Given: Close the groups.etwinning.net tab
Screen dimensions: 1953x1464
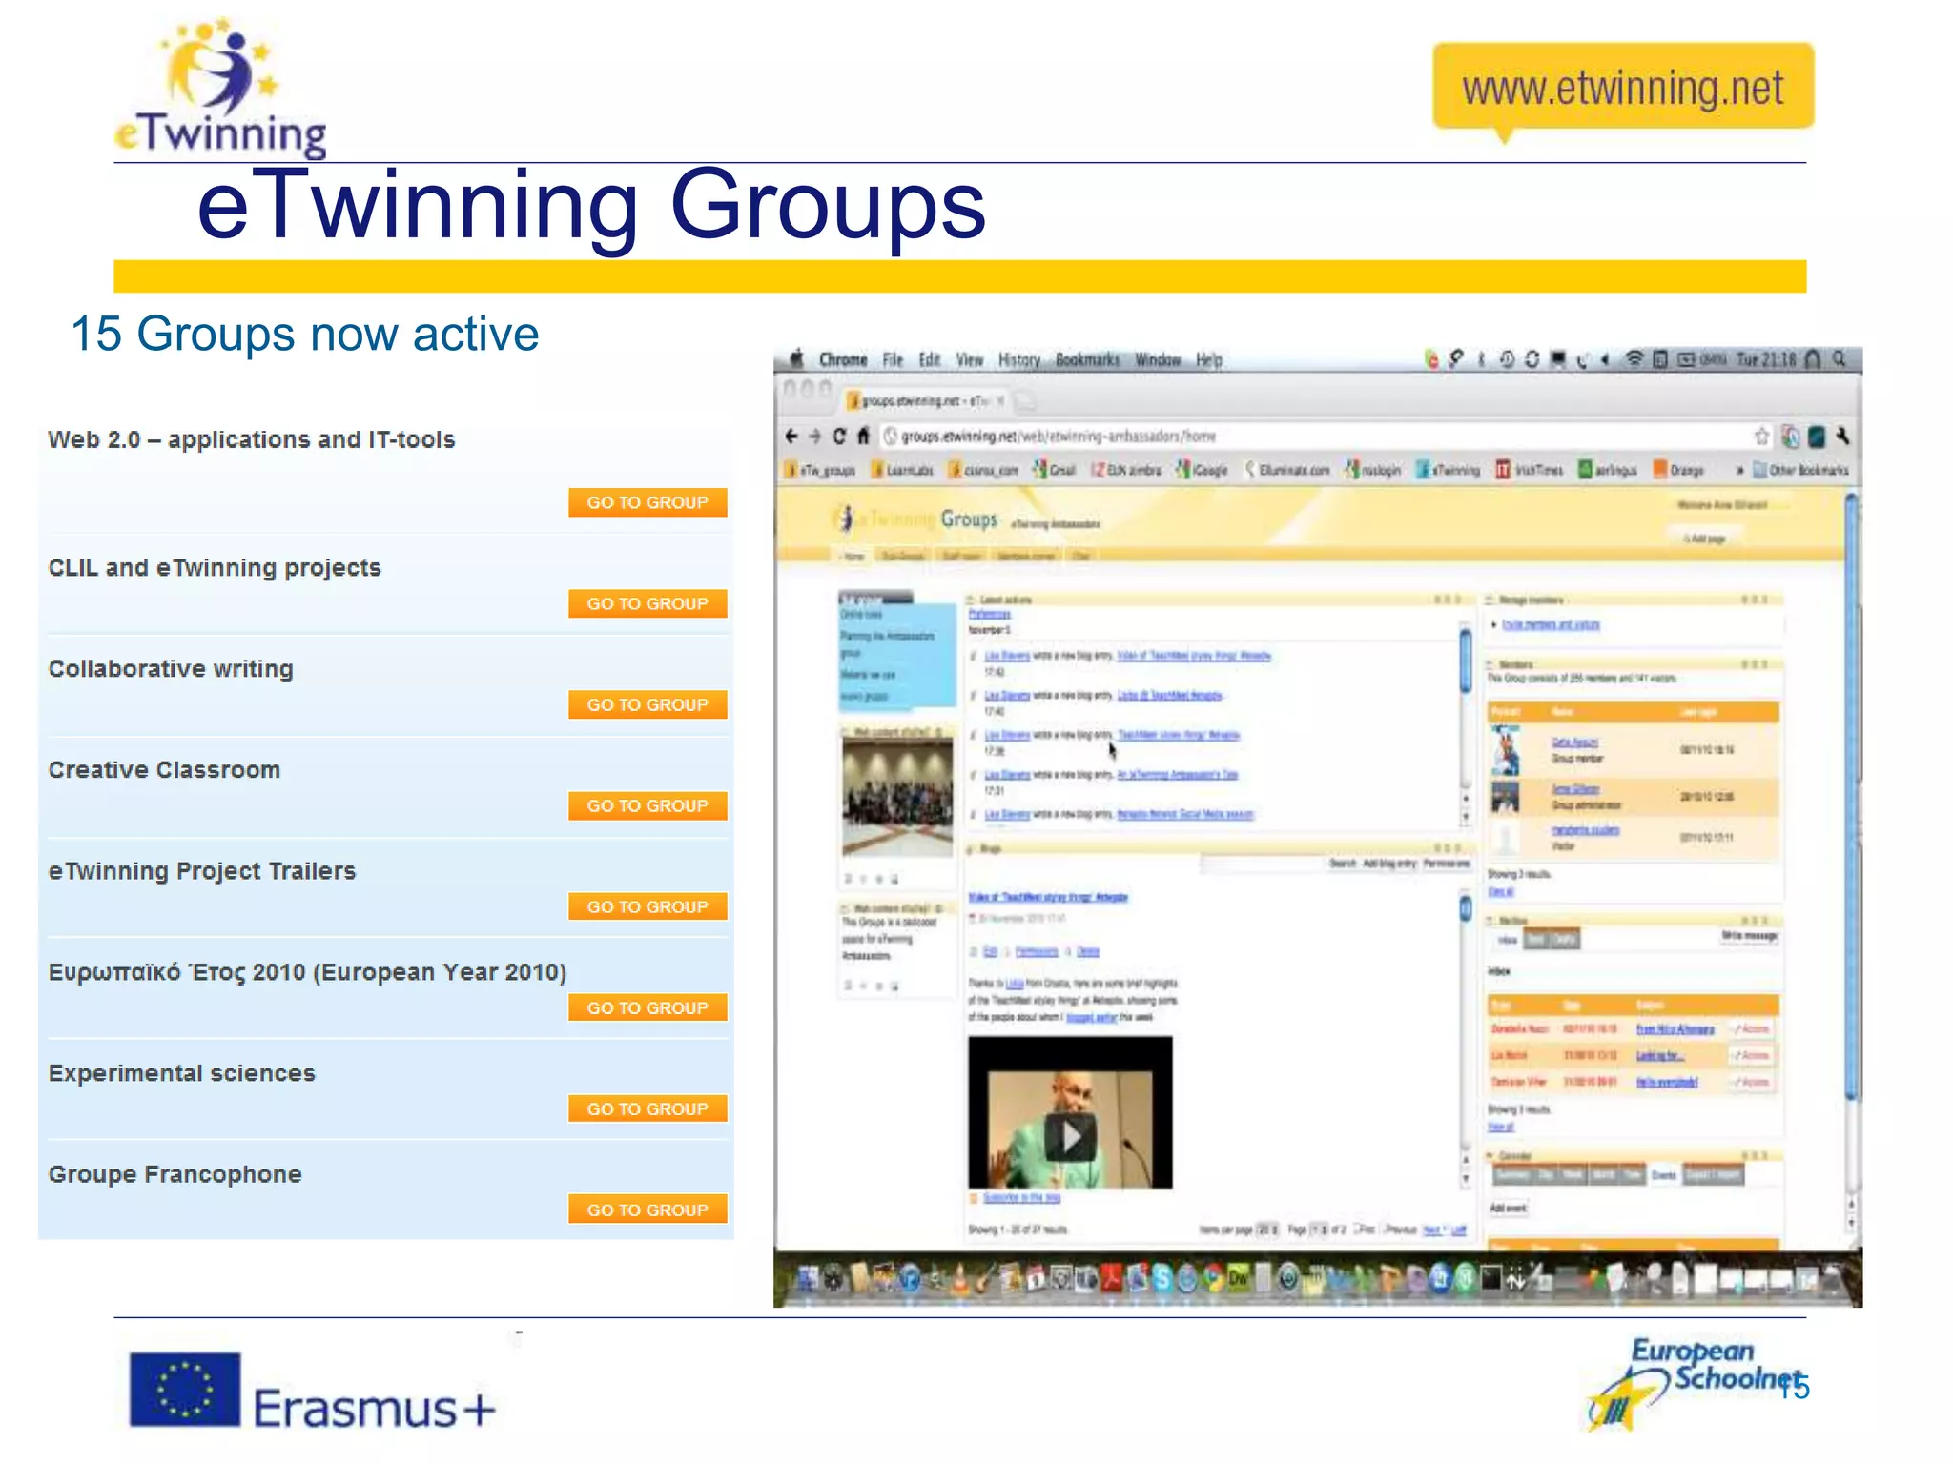Looking at the screenshot, I should coord(1000,401).
